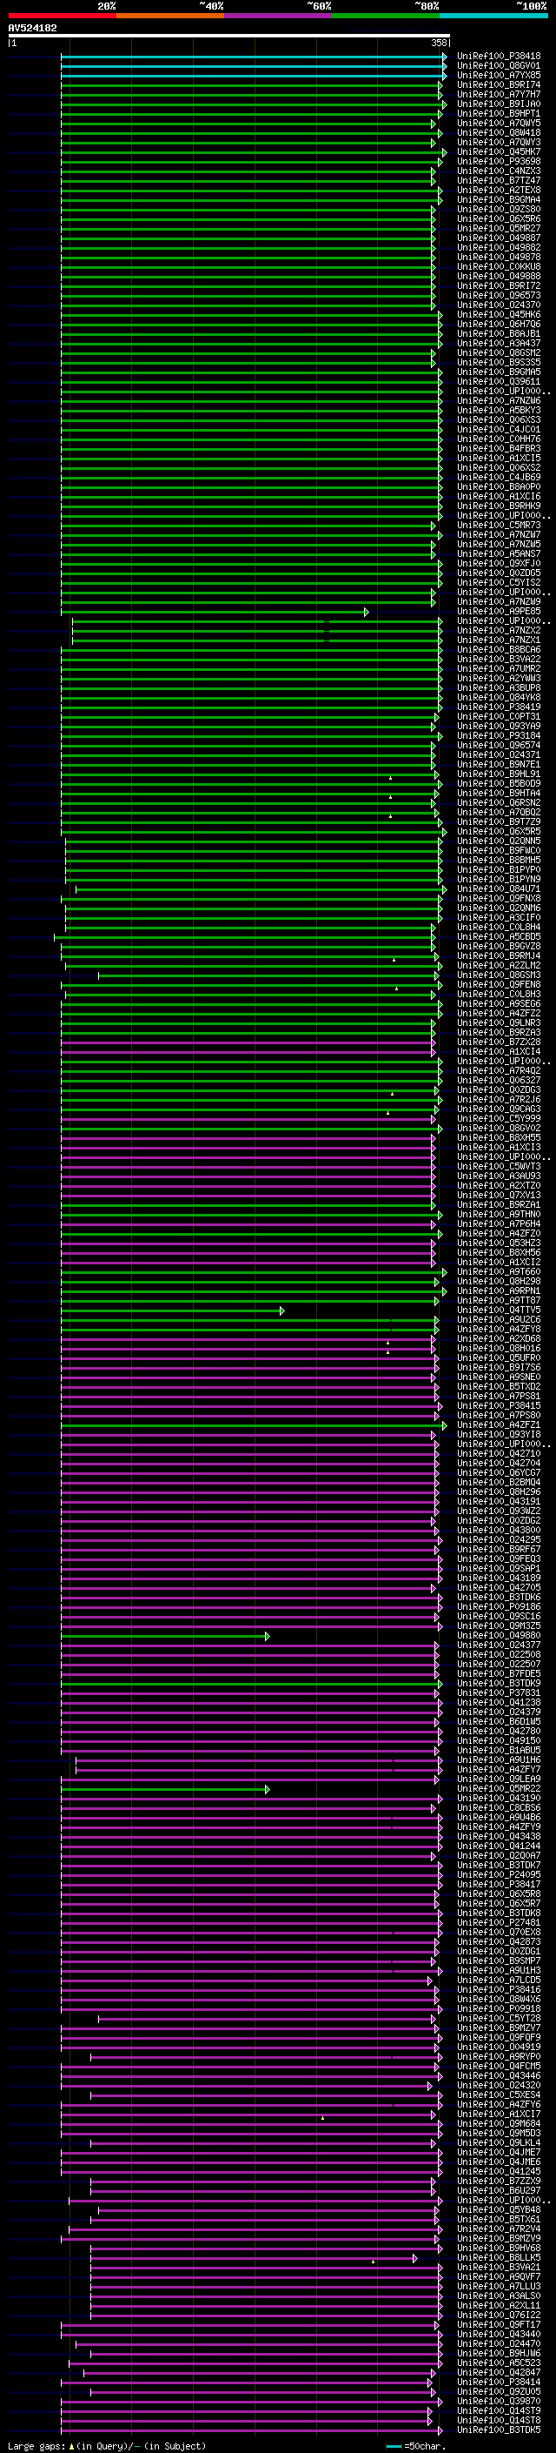Select hit label UniRef100_Q39870
Screen dimensions: 556x2453
[498, 2402]
